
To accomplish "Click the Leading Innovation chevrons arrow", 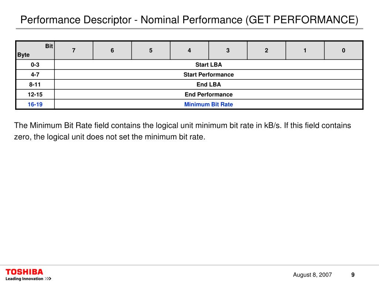I will pos(48,279).
